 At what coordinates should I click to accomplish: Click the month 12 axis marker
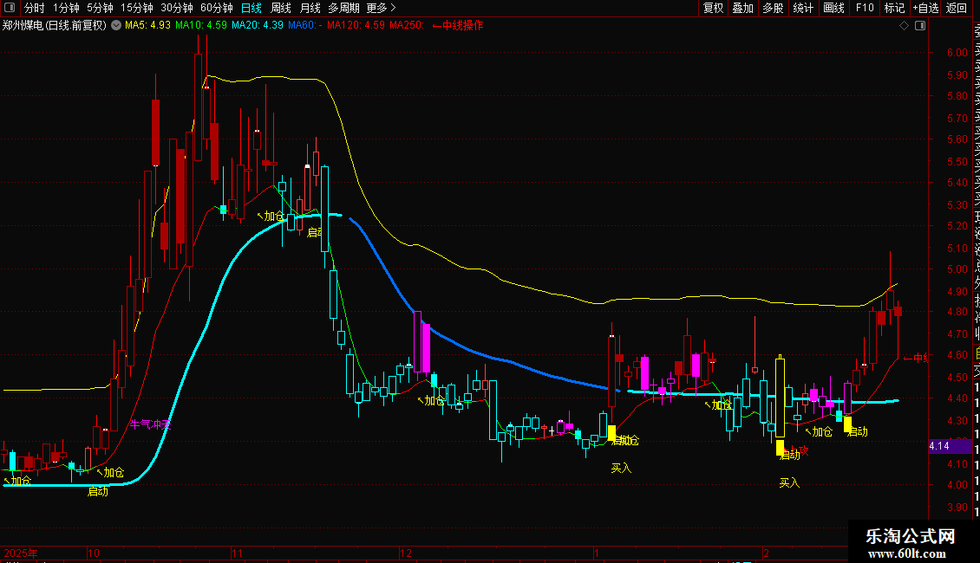[x=406, y=553]
